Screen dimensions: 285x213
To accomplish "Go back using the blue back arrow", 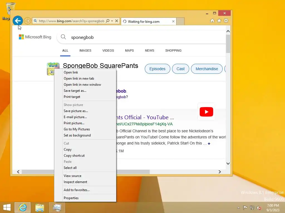I will tap(18, 21).
